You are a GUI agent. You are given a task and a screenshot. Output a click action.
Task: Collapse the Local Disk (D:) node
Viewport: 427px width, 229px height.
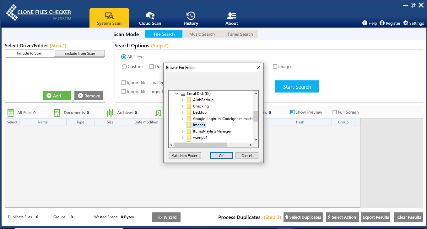click(176, 94)
